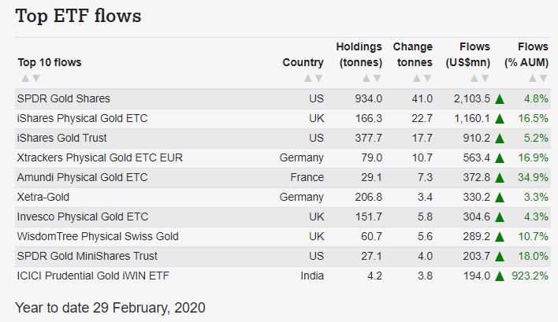Sort Country column ascending arrow
This screenshot has width=558, height=322.
[x=309, y=78]
